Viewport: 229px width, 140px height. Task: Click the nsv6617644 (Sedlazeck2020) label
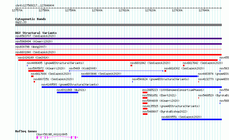tap(51, 74)
